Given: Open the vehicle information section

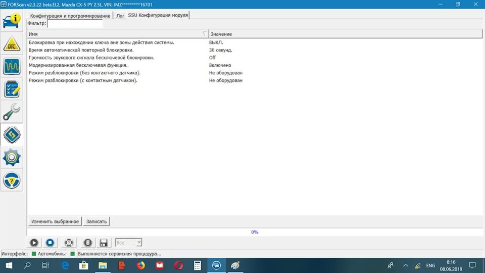Looking at the screenshot, I should (12, 21).
